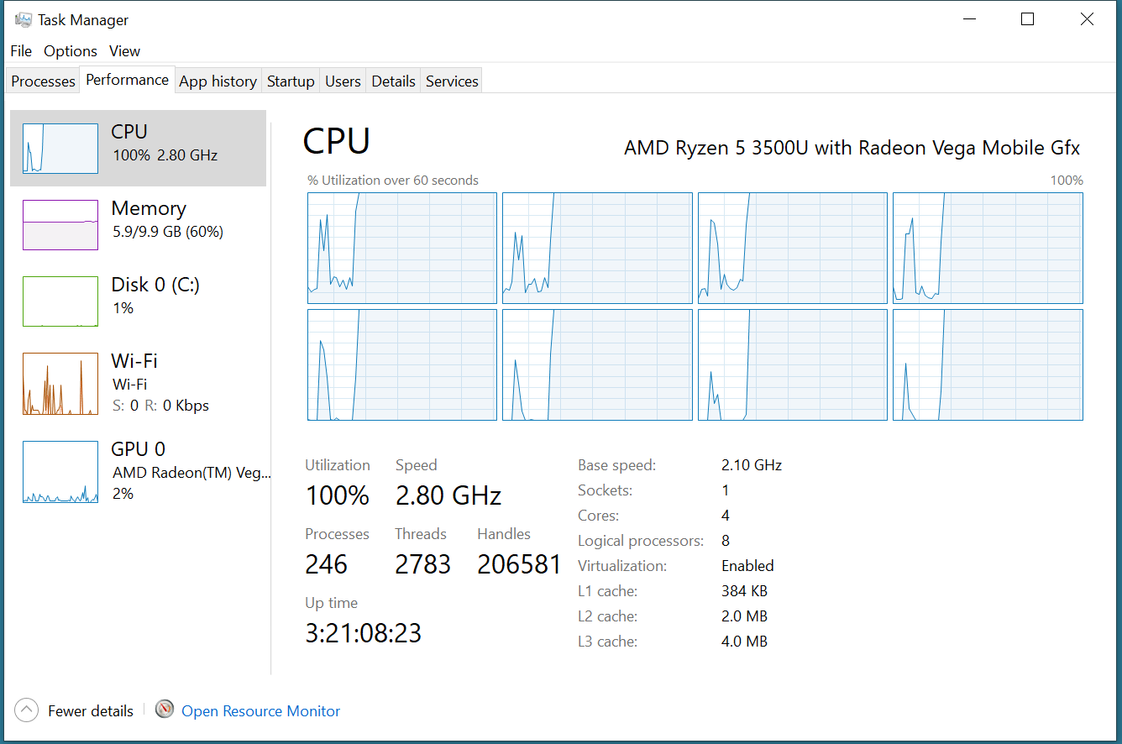Click the GPU 0 mini graph thumbnail
This screenshot has width=1122, height=744.
click(x=60, y=472)
